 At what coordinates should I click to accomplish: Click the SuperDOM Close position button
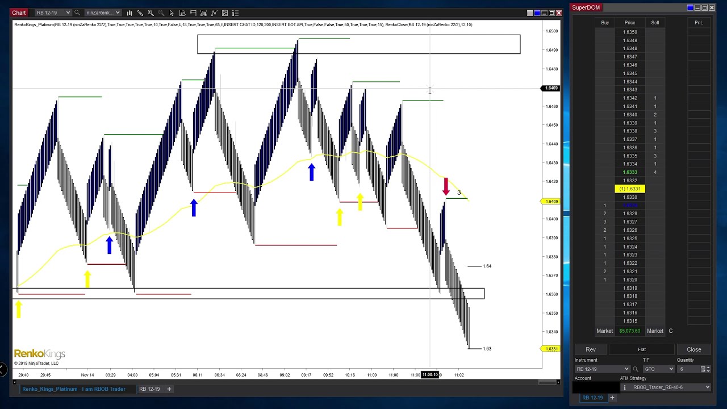tap(693, 349)
